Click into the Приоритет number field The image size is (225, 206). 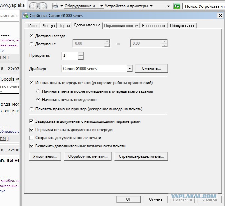pos(70,56)
